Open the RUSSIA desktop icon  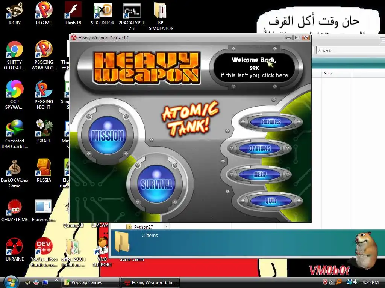pos(44,171)
